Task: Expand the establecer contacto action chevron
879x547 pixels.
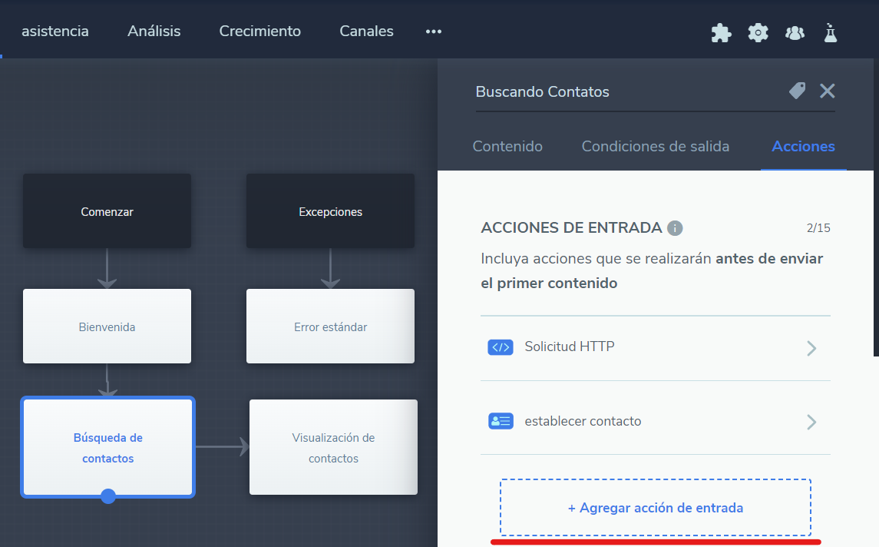Action: [811, 422]
